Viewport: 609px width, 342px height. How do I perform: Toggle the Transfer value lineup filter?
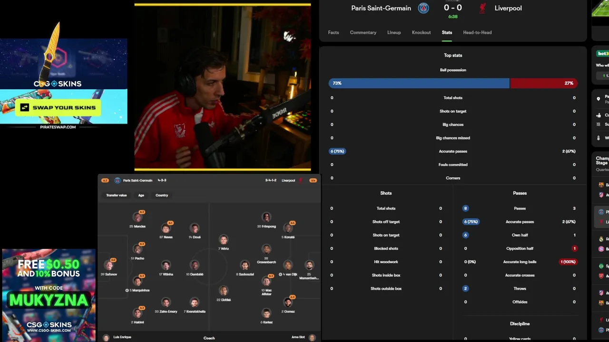tap(117, 195)
